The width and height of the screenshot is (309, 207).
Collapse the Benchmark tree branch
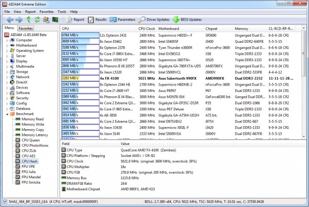coord(7,114)
